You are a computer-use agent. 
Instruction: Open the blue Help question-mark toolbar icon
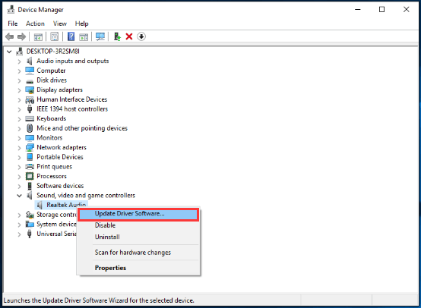(71, 36)
